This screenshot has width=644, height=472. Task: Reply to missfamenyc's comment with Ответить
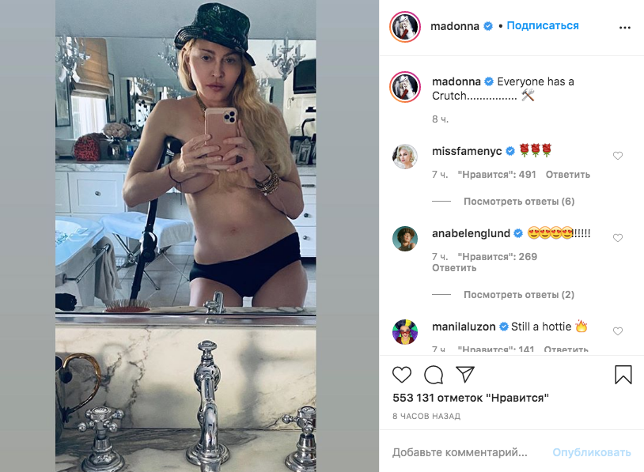point(567,175)
